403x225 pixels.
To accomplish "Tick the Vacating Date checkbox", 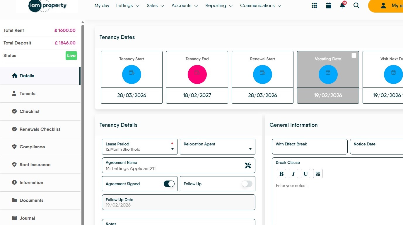I will (354, 56).
